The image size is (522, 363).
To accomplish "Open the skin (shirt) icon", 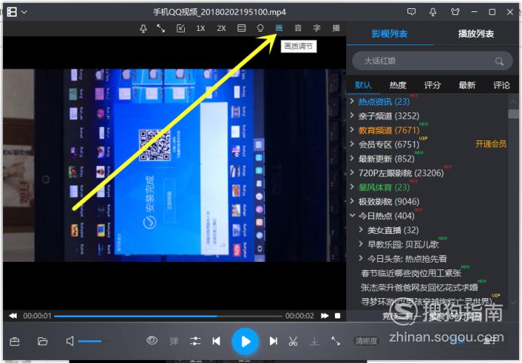I will [x=455, y=12].
